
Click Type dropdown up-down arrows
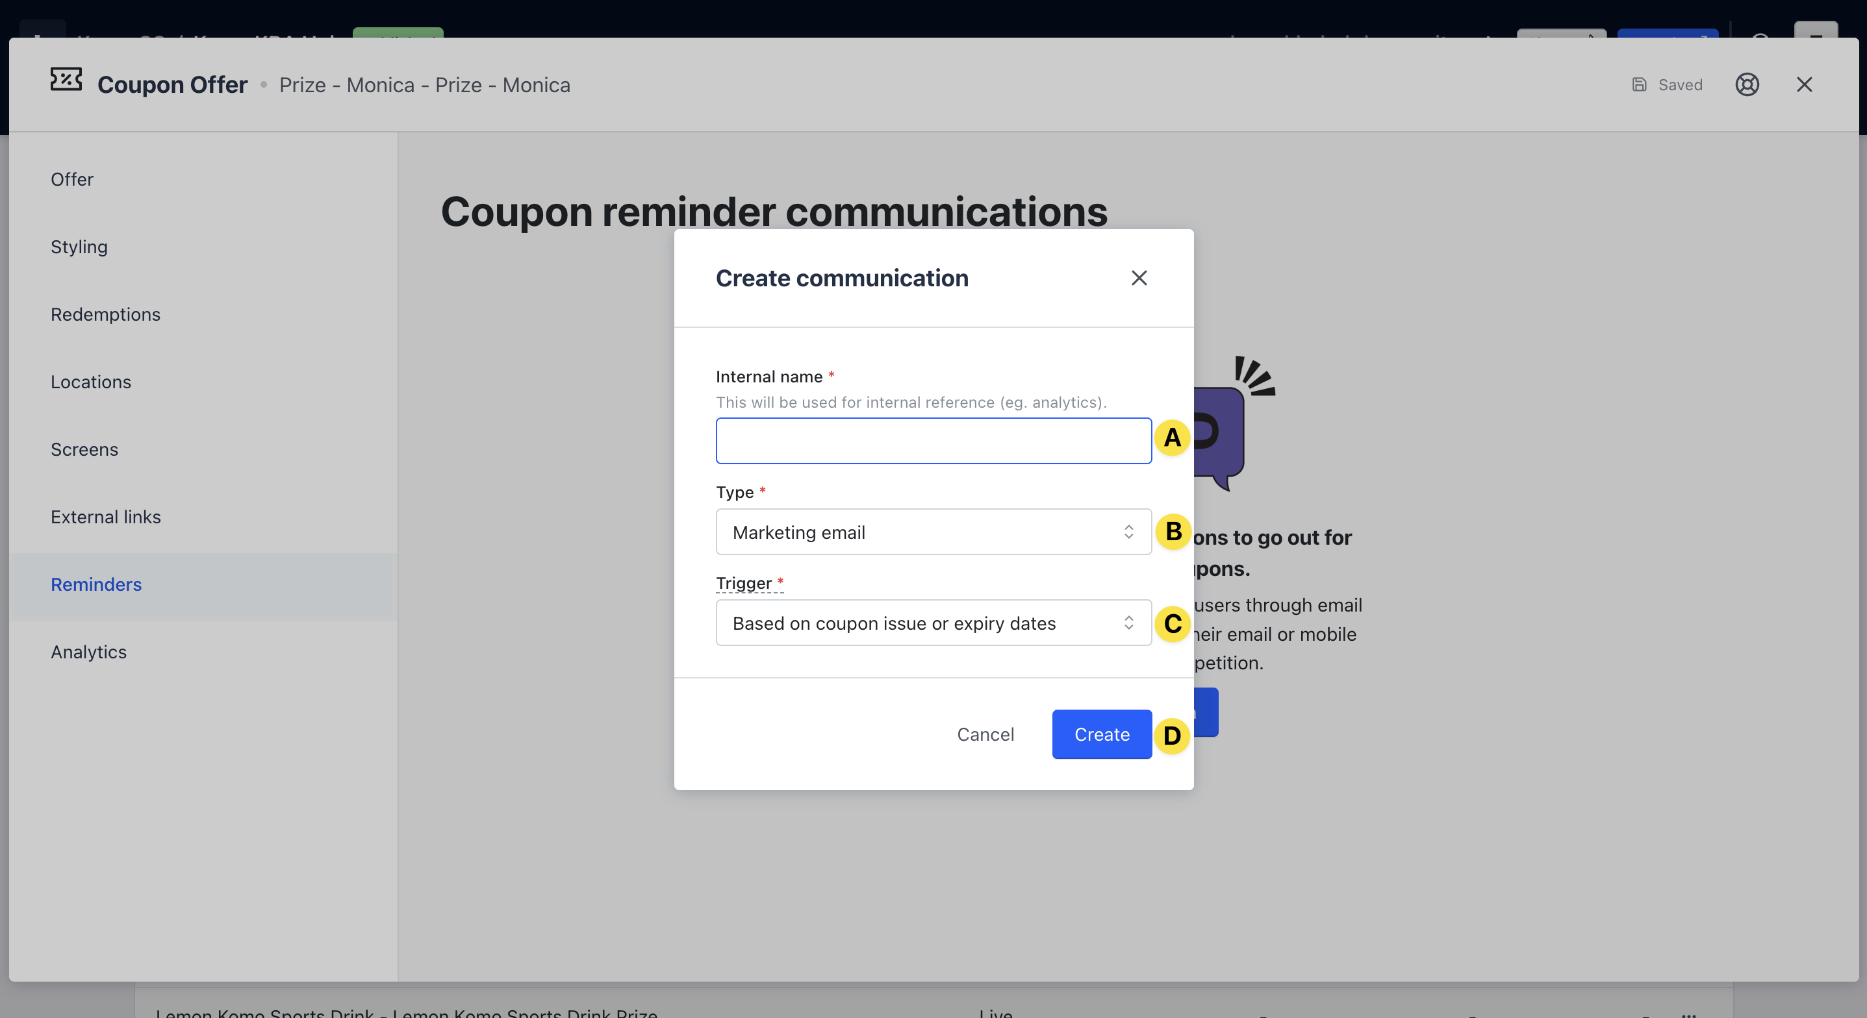1128,532
